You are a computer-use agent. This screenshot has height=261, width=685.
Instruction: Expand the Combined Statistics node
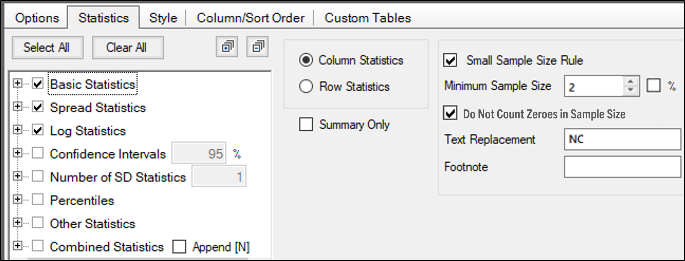[x=18, y=246]
